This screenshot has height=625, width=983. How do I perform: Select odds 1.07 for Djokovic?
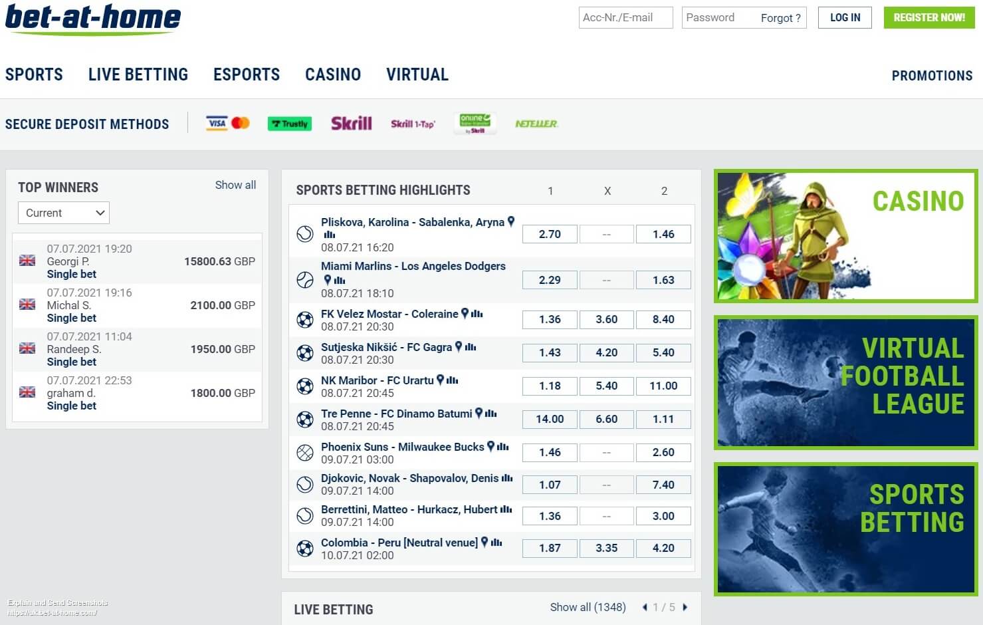550,485
